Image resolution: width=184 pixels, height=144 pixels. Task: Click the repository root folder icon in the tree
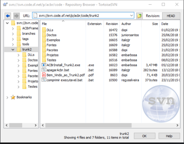click(13, 23)
